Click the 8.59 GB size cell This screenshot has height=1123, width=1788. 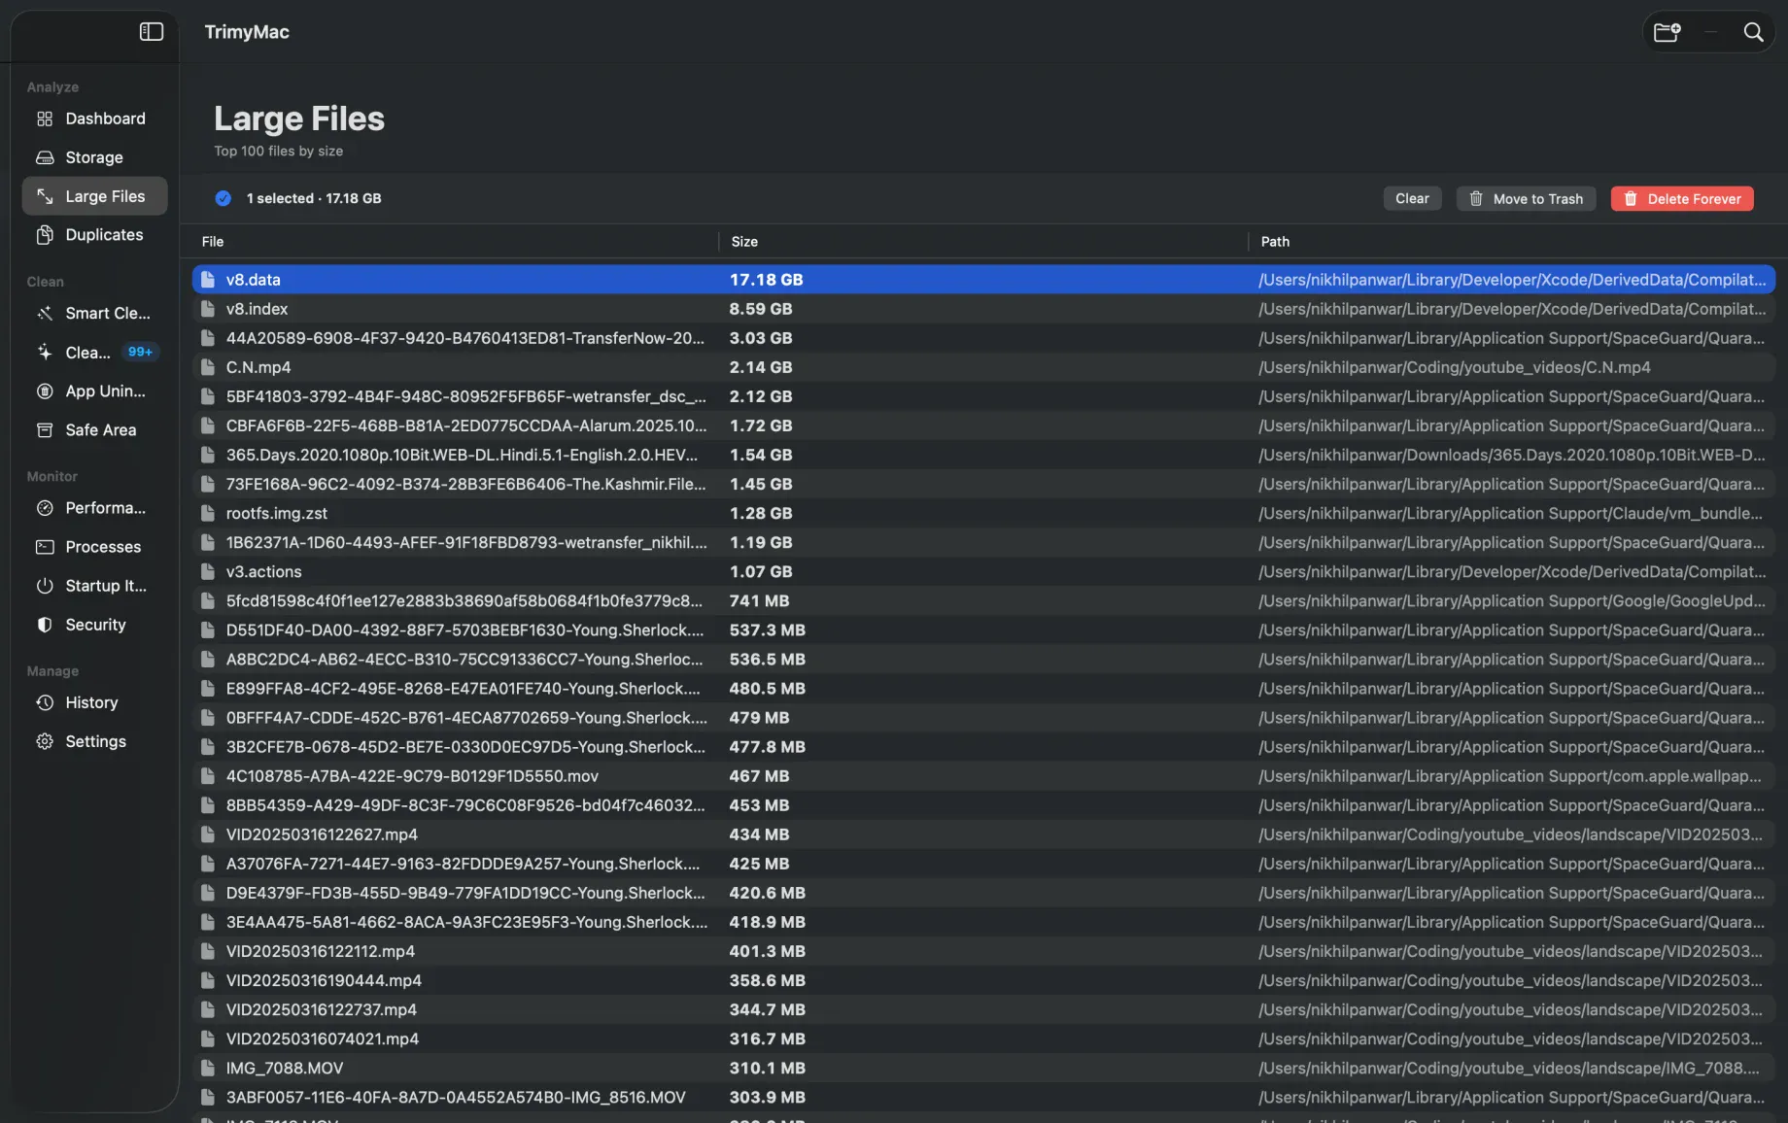tap(761, 309)
